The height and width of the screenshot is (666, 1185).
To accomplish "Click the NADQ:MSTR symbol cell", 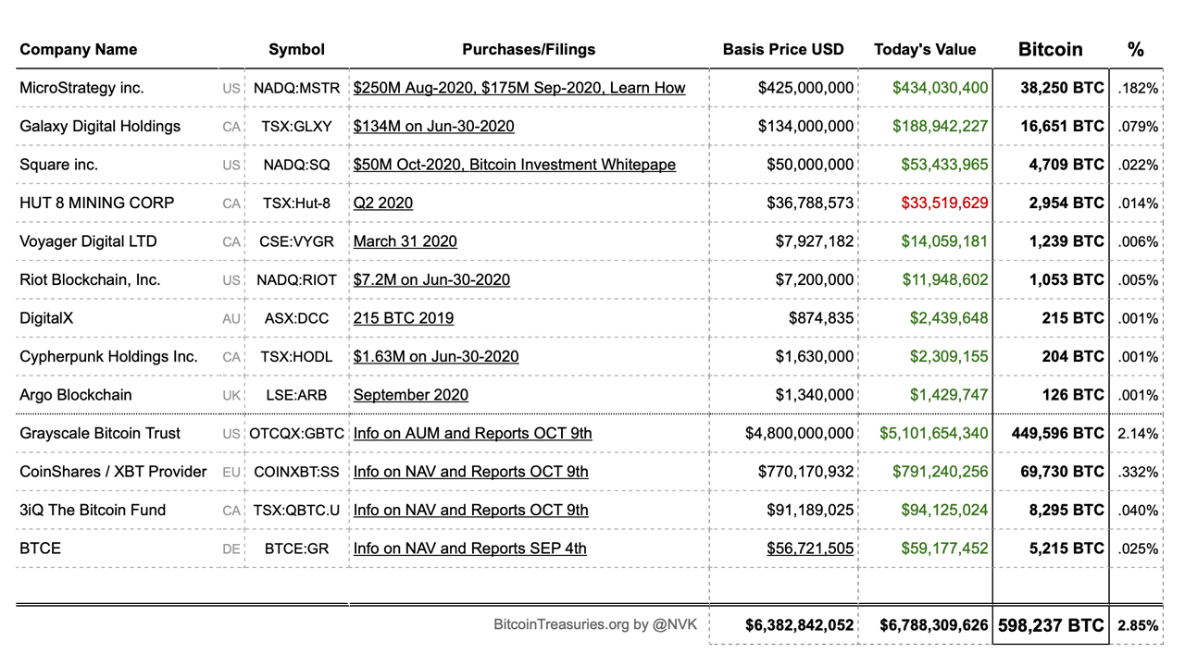I will click(296, 89).
